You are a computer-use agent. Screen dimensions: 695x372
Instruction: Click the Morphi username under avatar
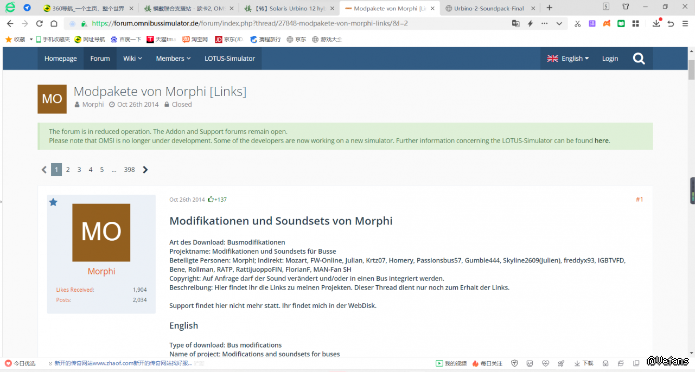101,271
